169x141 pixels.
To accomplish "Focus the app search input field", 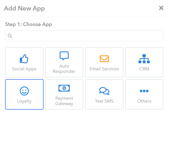I will pyautogui.click(x=84, y=36).
